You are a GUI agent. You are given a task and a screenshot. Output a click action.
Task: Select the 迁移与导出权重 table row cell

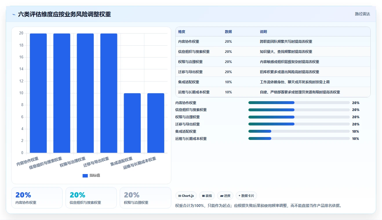[190, 72]
